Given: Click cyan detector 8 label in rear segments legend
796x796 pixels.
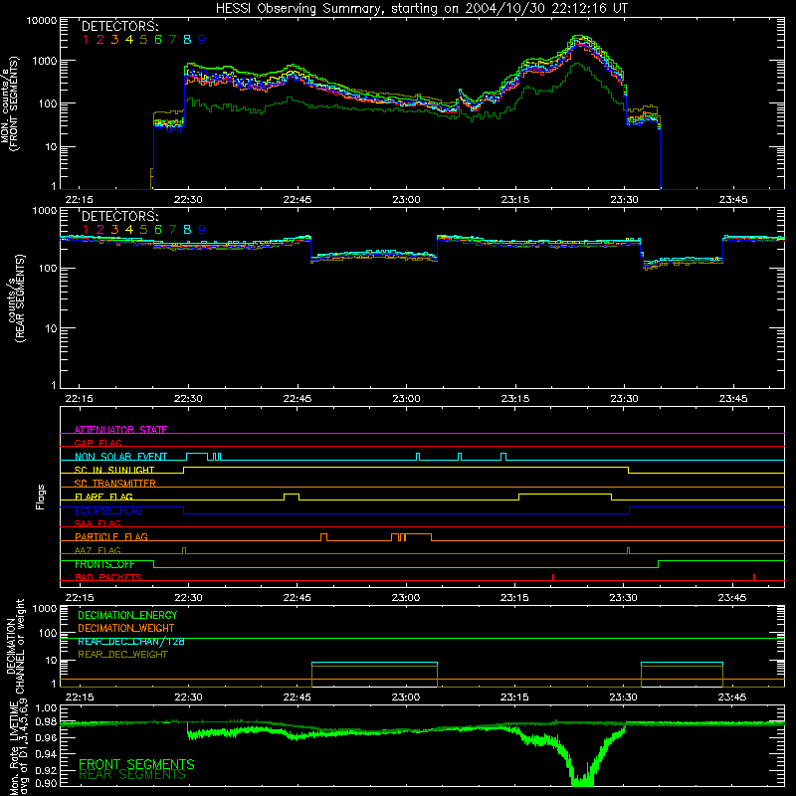Looking at the screenshot, I should pyautogui.click(x=187, y=230).
